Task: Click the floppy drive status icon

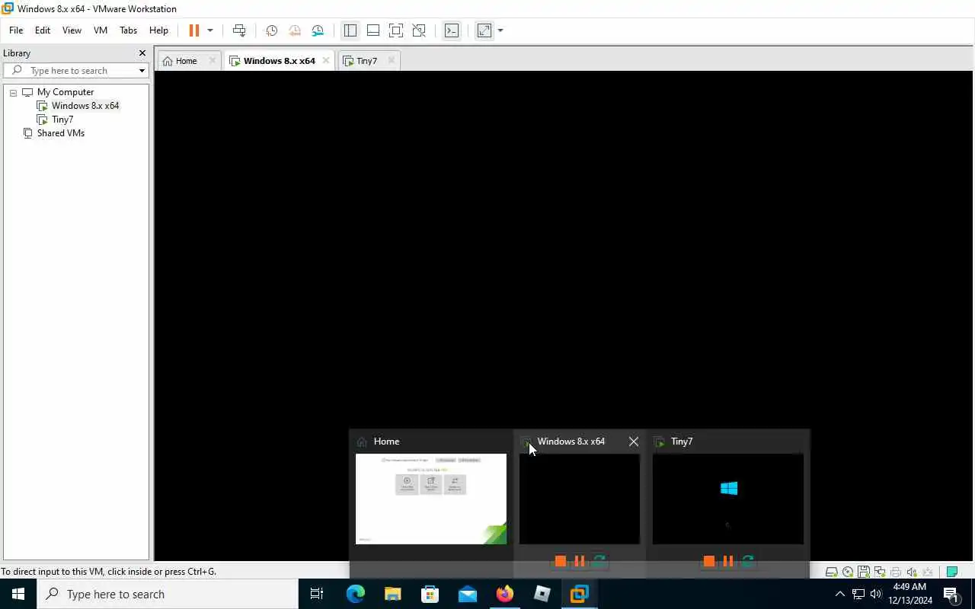Action: pyautogui.click(x=864, y=572)
